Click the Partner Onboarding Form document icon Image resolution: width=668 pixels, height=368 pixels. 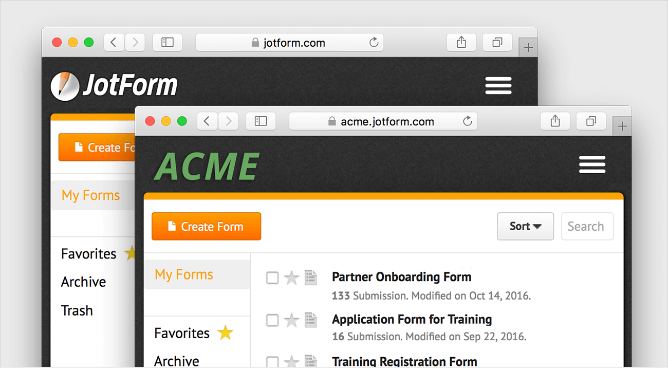point(310,278)
